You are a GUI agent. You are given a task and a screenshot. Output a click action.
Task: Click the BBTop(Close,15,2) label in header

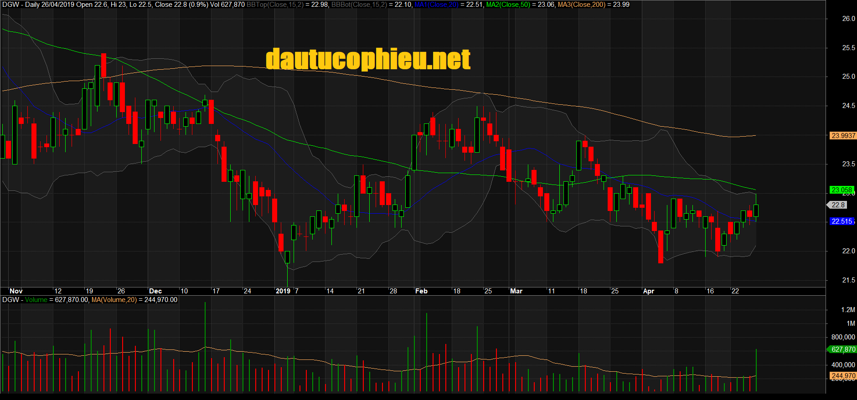275,5
